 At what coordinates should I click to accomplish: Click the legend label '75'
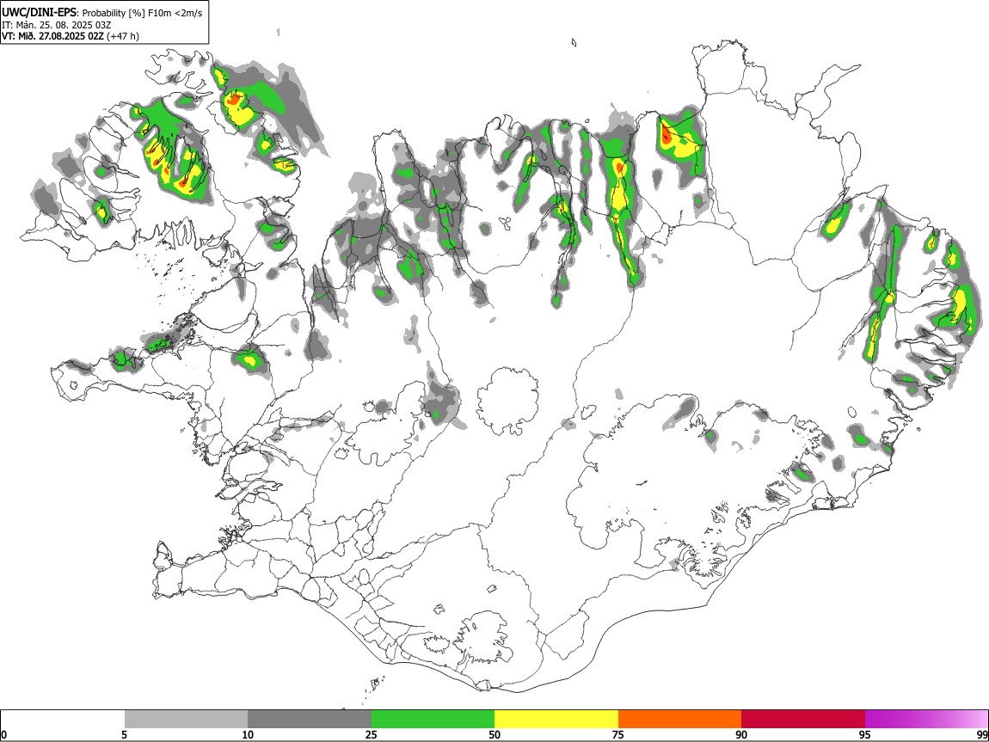coord(618,735)
